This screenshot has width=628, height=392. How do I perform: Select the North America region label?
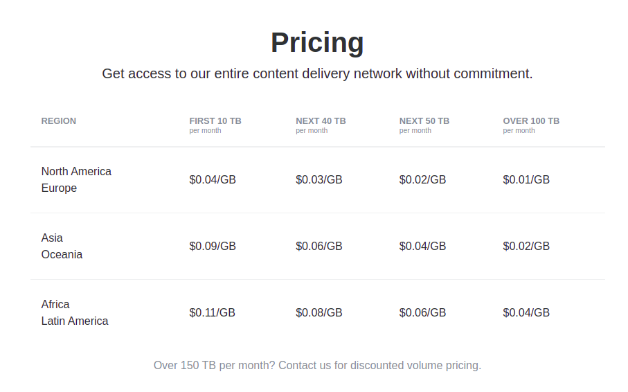(76, 171)
